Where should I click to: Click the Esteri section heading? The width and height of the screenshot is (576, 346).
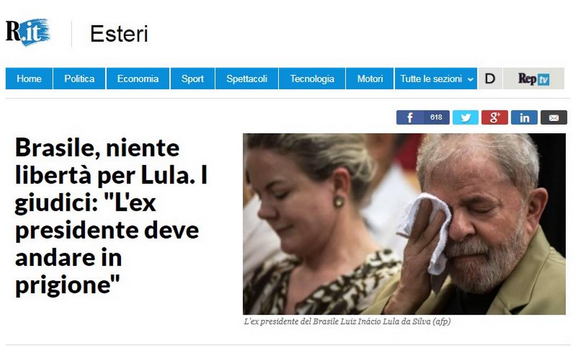(119, 33)
